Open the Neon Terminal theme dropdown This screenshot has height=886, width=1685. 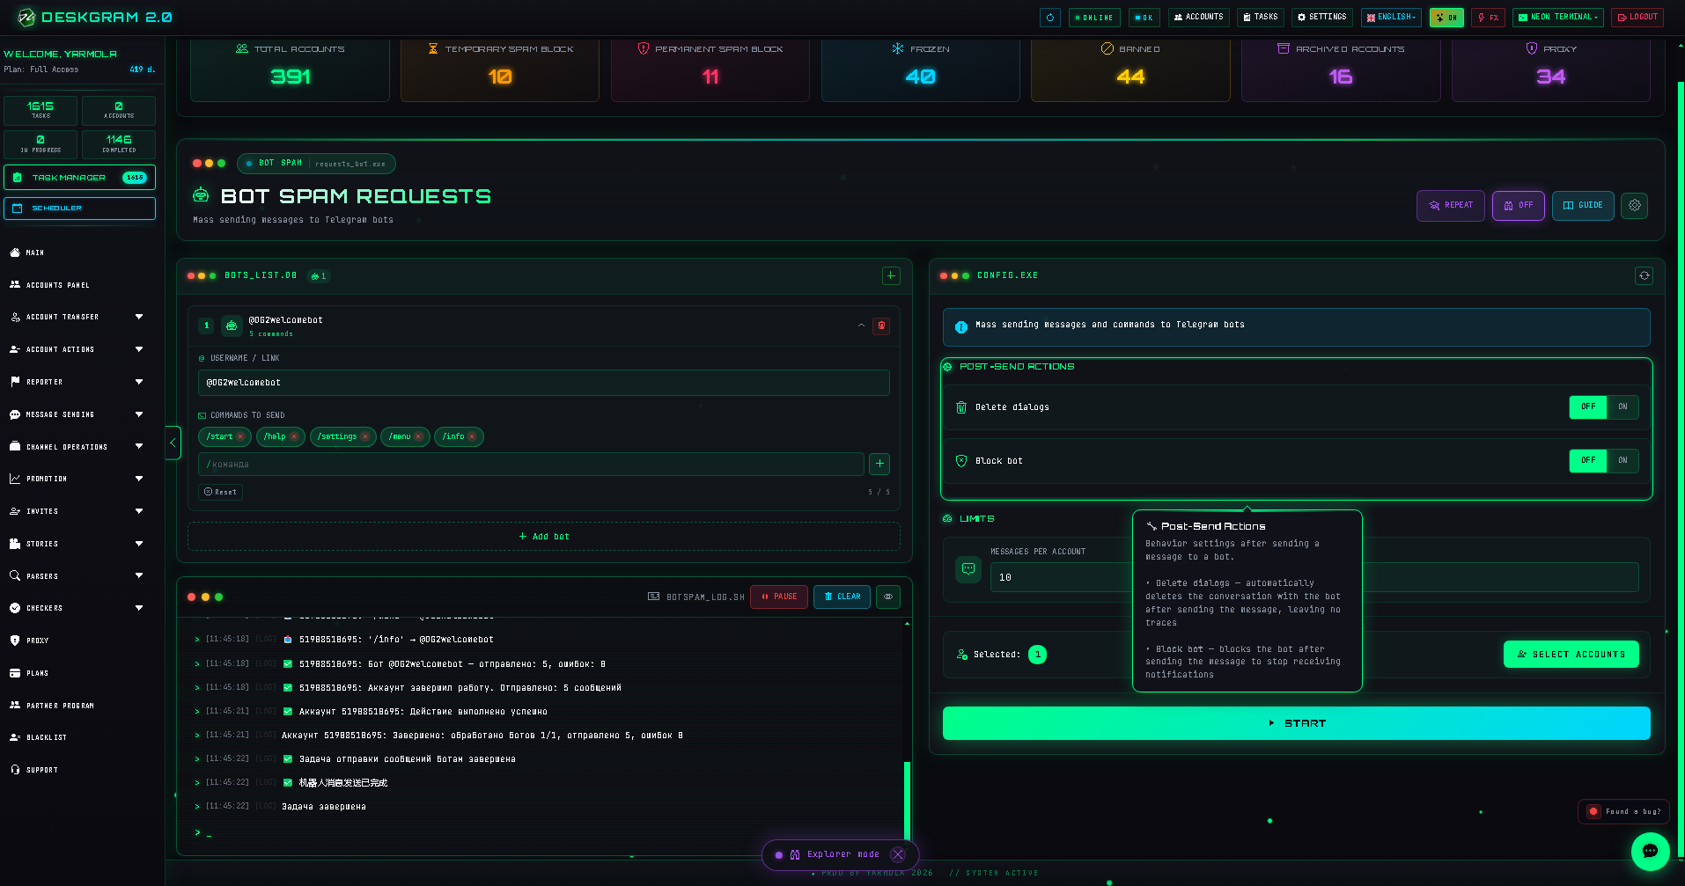coord(1558,17)
